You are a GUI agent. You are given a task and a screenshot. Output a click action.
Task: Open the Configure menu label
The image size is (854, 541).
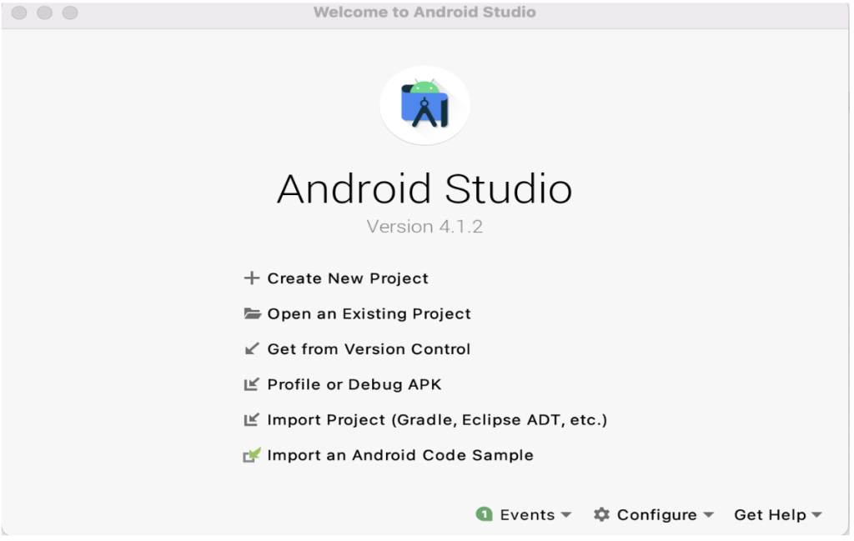pos(656,515)
